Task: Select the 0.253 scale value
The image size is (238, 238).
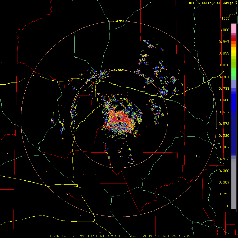Action: [224, 194]
